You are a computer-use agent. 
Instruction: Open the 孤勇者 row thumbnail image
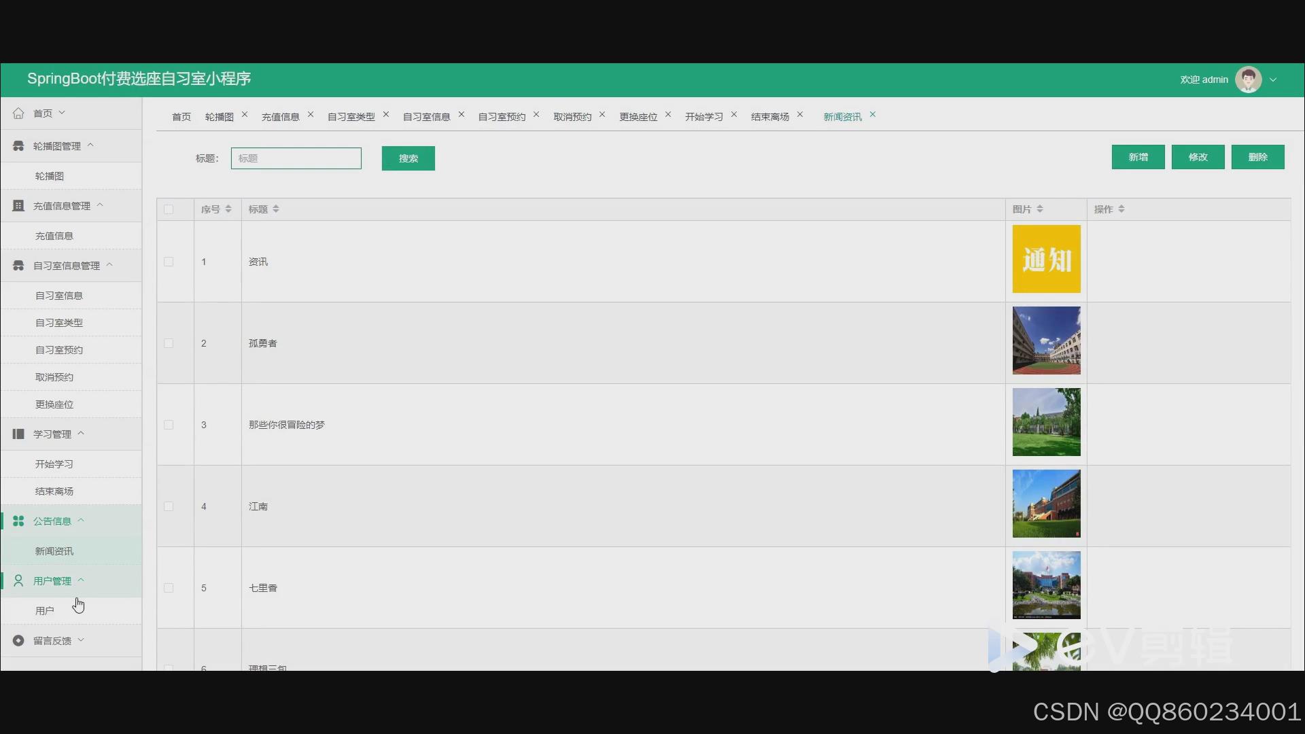click(x=1046, y=340)
